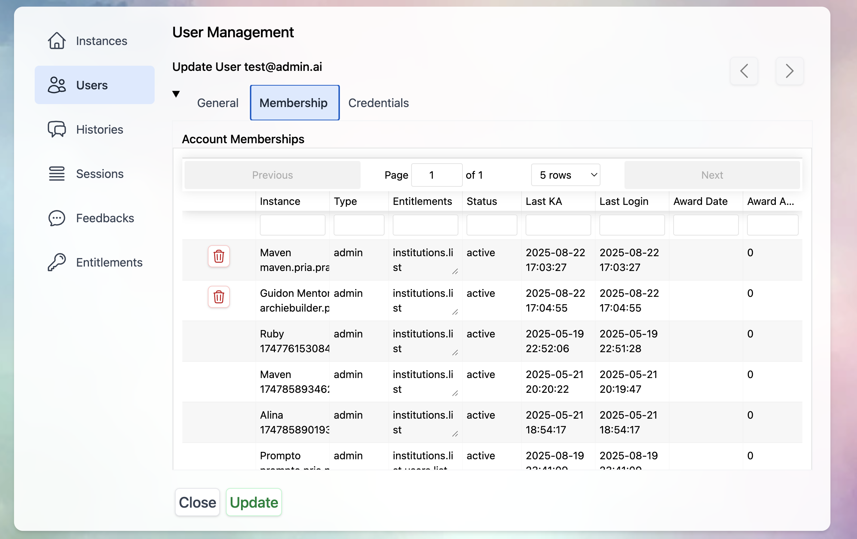The height and width of the screenshot is (539, 857).
Task: Delete the Guidon Mentor membership row
Action: (218, 297)
